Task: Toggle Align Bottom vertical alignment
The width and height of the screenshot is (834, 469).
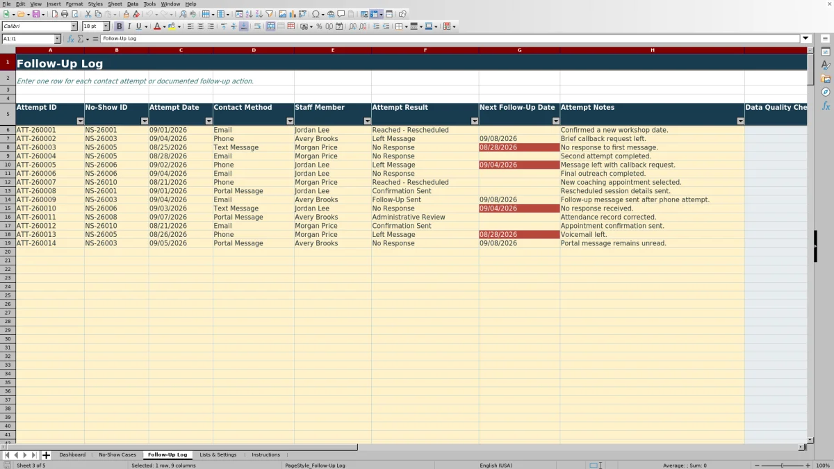Action: click(x=243, y=26)
